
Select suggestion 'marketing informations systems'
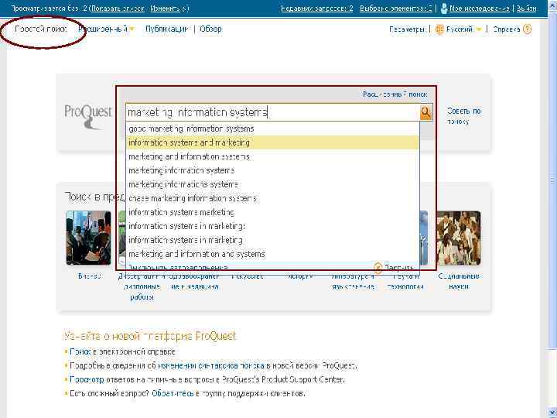tap(272, 184)
